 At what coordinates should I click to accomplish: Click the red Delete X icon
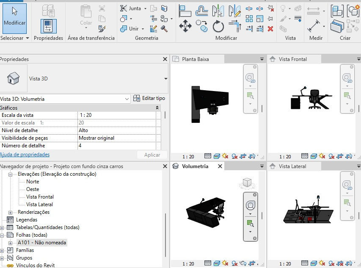(270, 29)
